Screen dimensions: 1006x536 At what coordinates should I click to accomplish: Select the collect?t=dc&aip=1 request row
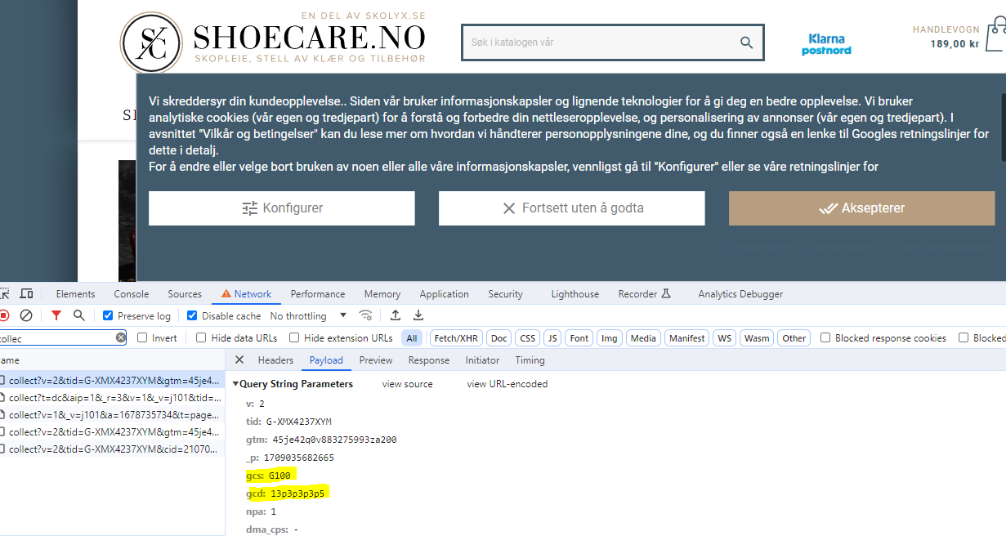(111, 398)
